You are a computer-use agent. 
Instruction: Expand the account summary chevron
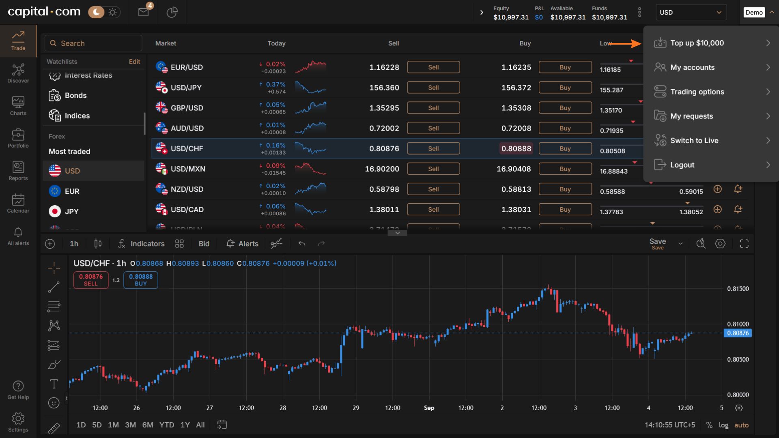482,12
